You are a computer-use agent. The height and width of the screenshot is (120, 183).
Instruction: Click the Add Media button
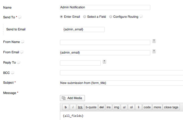[x=72, y=98]
